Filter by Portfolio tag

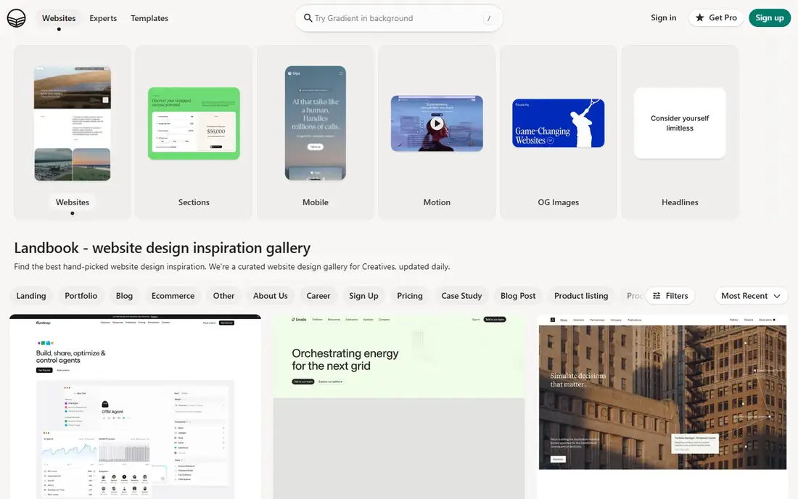(x=81, y=295)
